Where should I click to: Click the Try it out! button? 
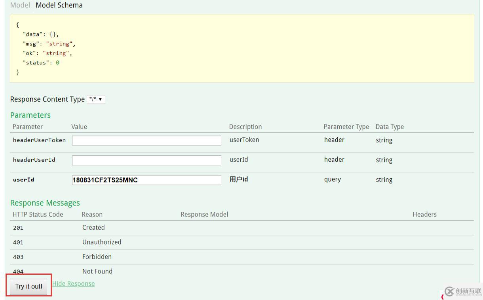[29, 287]
